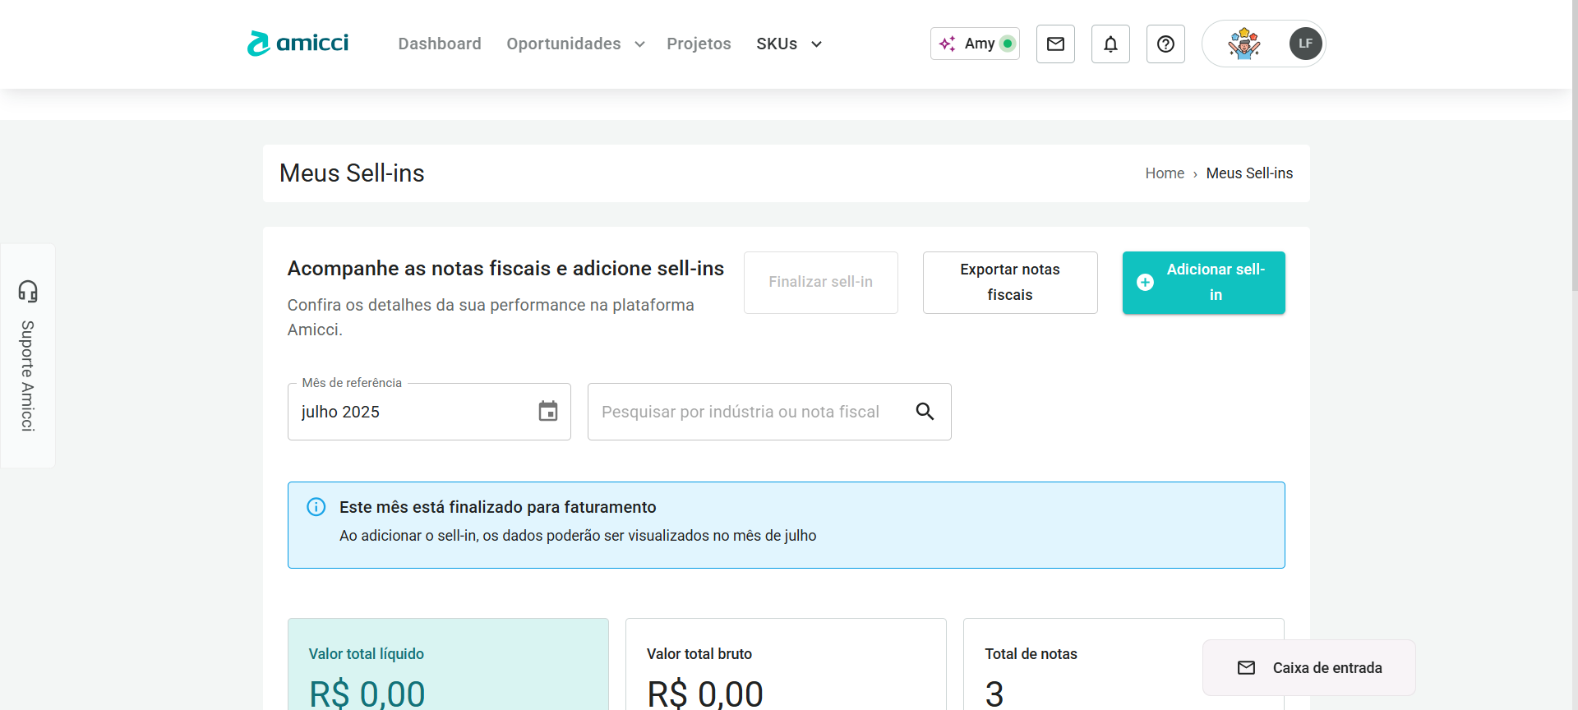Click the Suporte Amicci headset icon
Screen dimensions: 1578x710
[28, 291]
